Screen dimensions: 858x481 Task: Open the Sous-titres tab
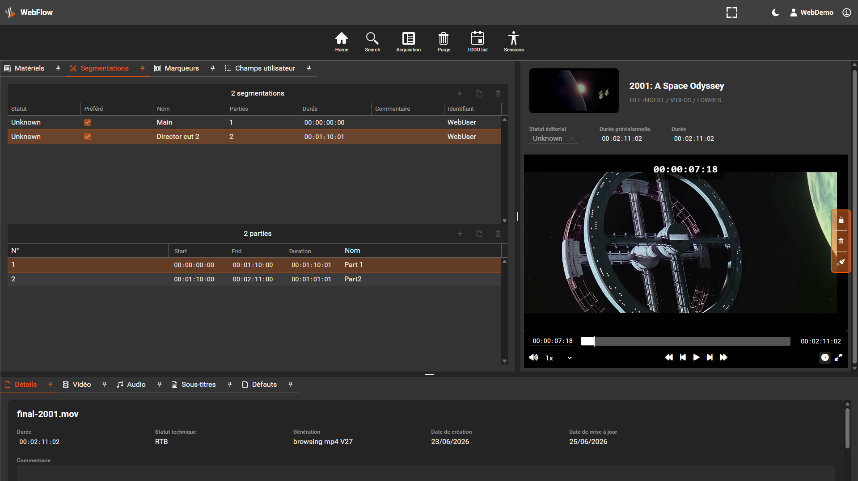pos(194,385)
